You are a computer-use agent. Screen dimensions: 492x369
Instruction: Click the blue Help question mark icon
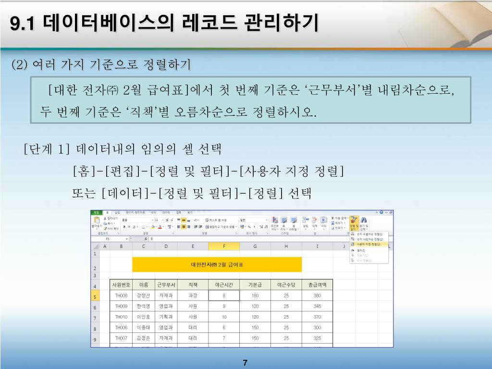[381, 212]
